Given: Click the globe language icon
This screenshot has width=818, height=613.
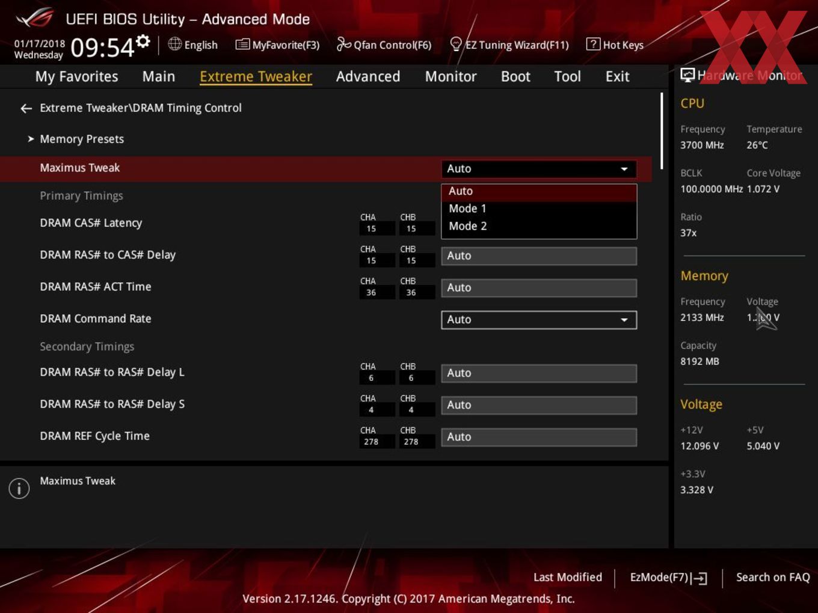Looking at the screenshot, I should point(174,44).
